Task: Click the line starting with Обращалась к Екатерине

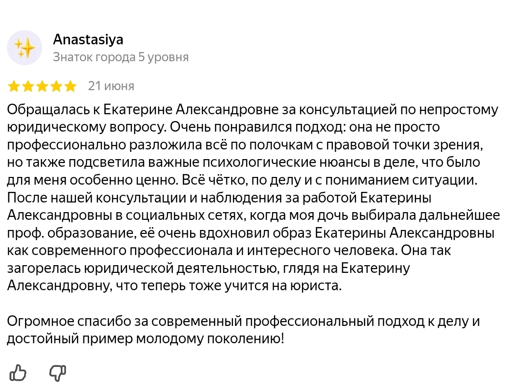Action: 252,109
